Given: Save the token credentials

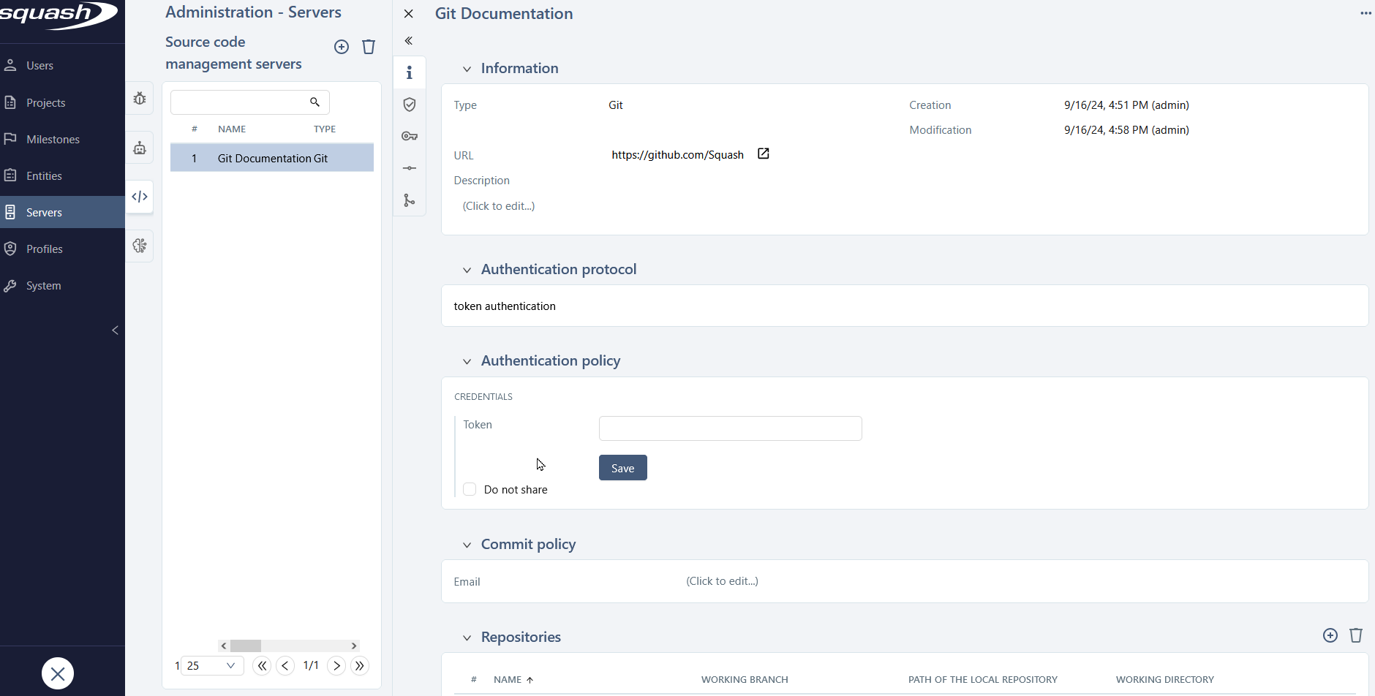Looking at the screenshot, I should click(x=622, y=468).
